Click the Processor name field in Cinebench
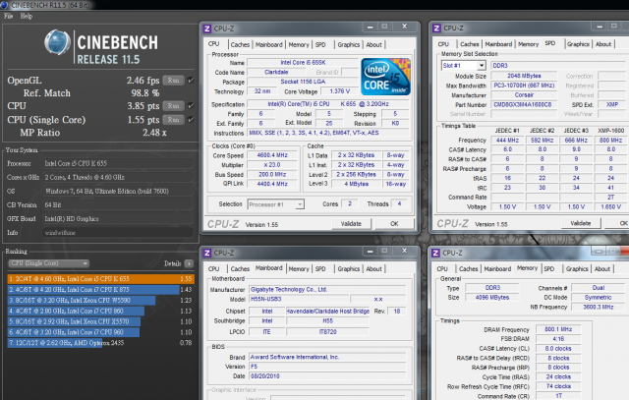 click(118, 163)
